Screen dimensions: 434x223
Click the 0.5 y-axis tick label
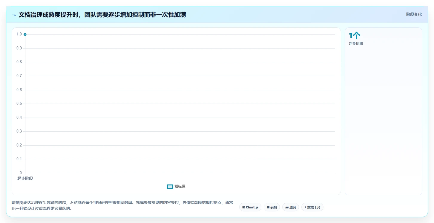[19, 104]
